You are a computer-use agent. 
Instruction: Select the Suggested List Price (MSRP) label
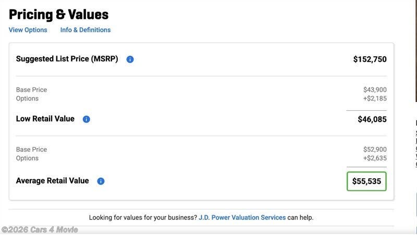tap(67, 59)
